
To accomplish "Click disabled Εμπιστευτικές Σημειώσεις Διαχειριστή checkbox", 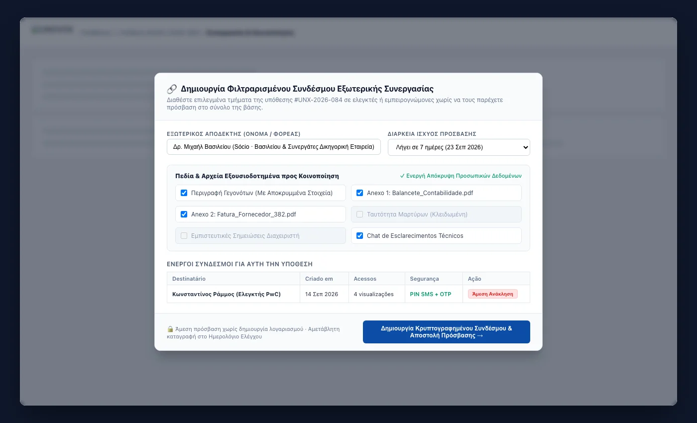I will tap(184, 235).
